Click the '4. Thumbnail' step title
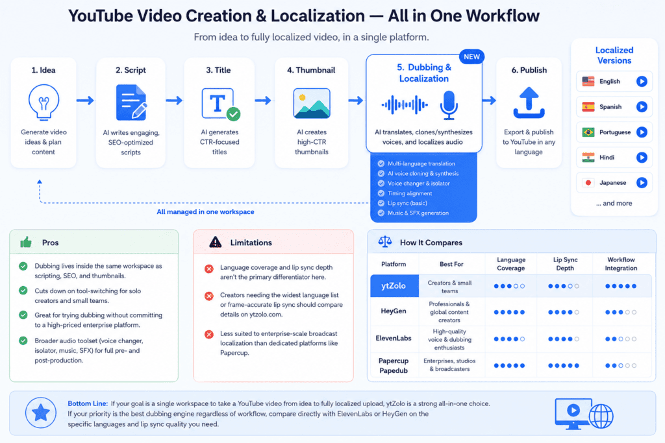The image size is (665, 443). 311,70
